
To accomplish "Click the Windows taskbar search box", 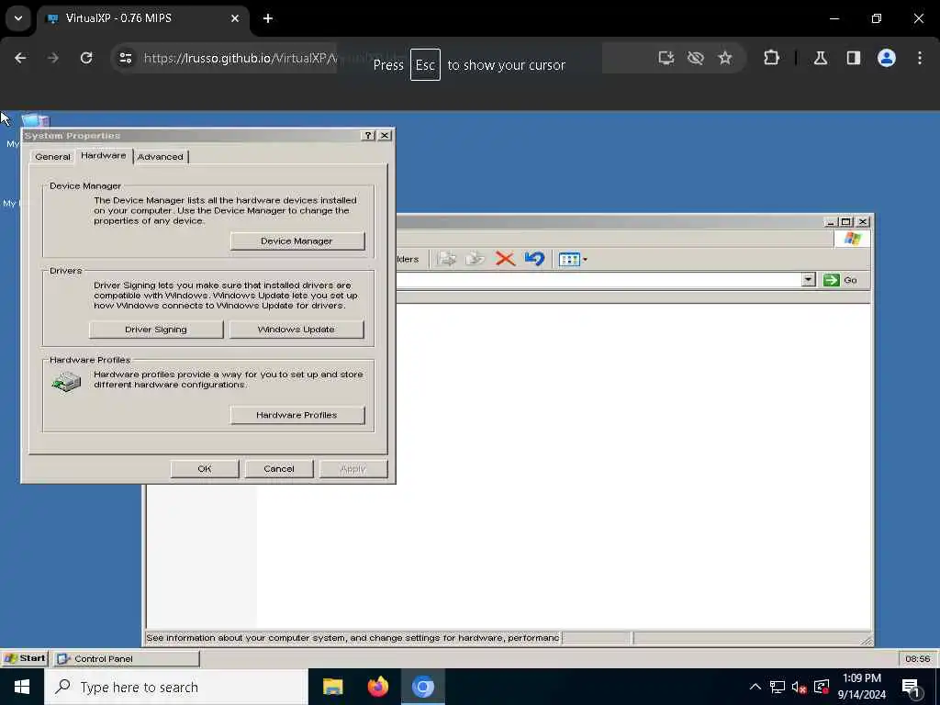I will pyautogui.click(x=175, y=687).
